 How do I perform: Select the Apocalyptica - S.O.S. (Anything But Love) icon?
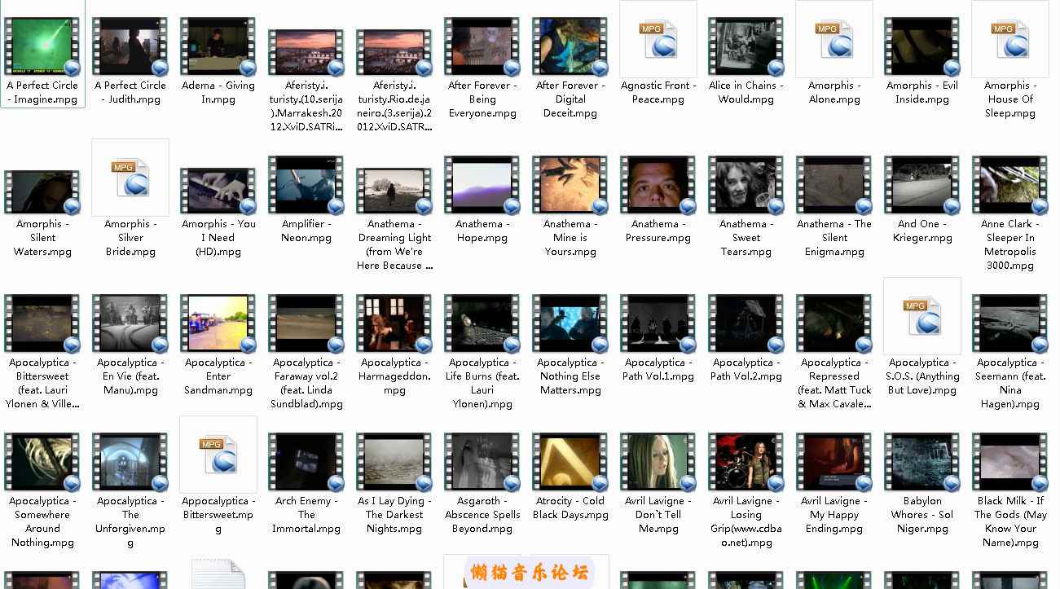922,316
